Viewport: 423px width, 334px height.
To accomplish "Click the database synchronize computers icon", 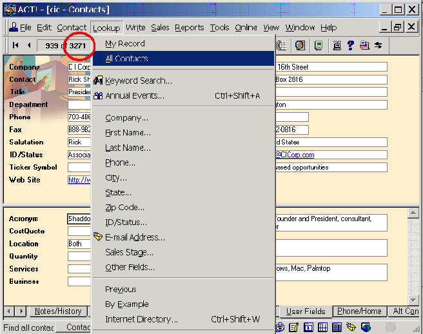I will click(364, 45).
